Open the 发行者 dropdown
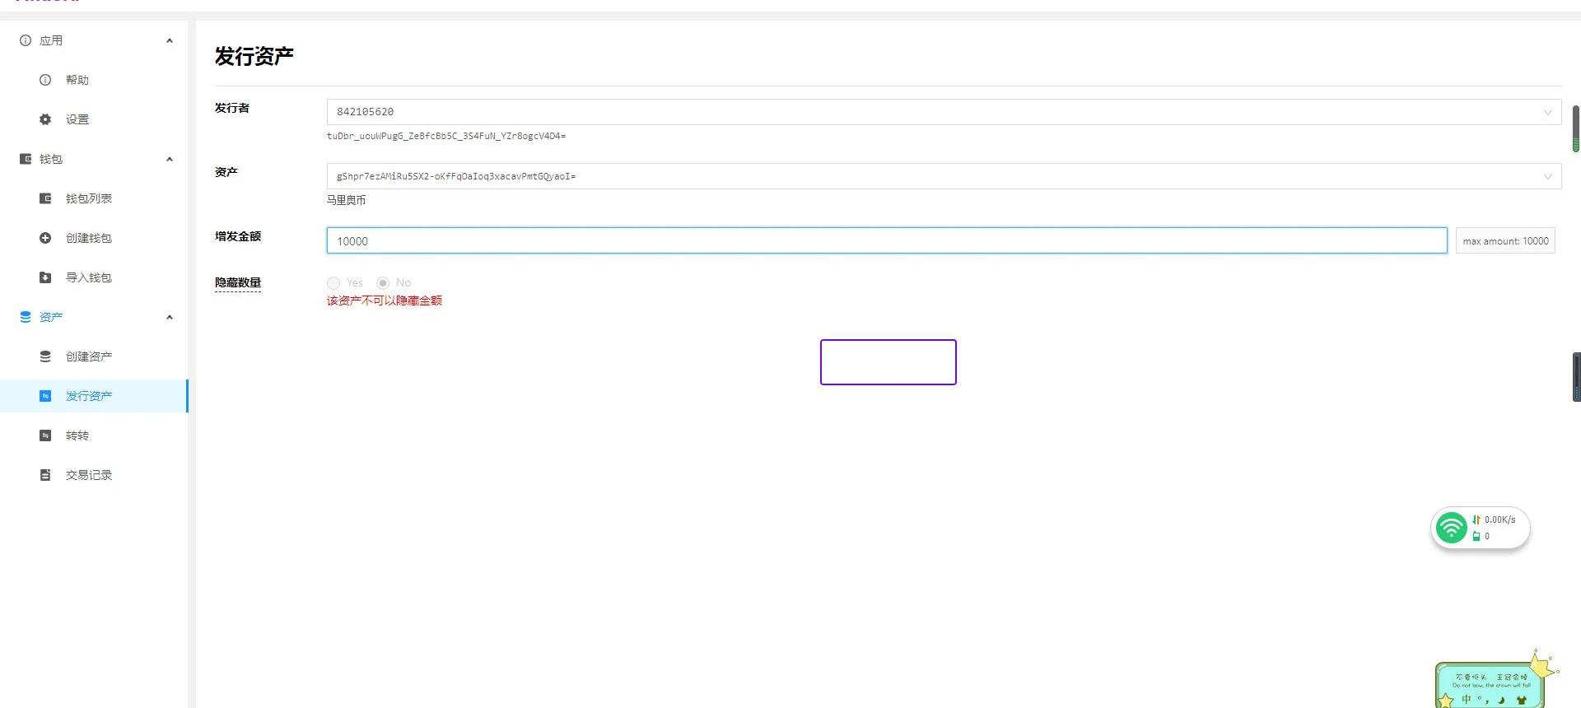The image size is (1581, 708). (943, 112)
